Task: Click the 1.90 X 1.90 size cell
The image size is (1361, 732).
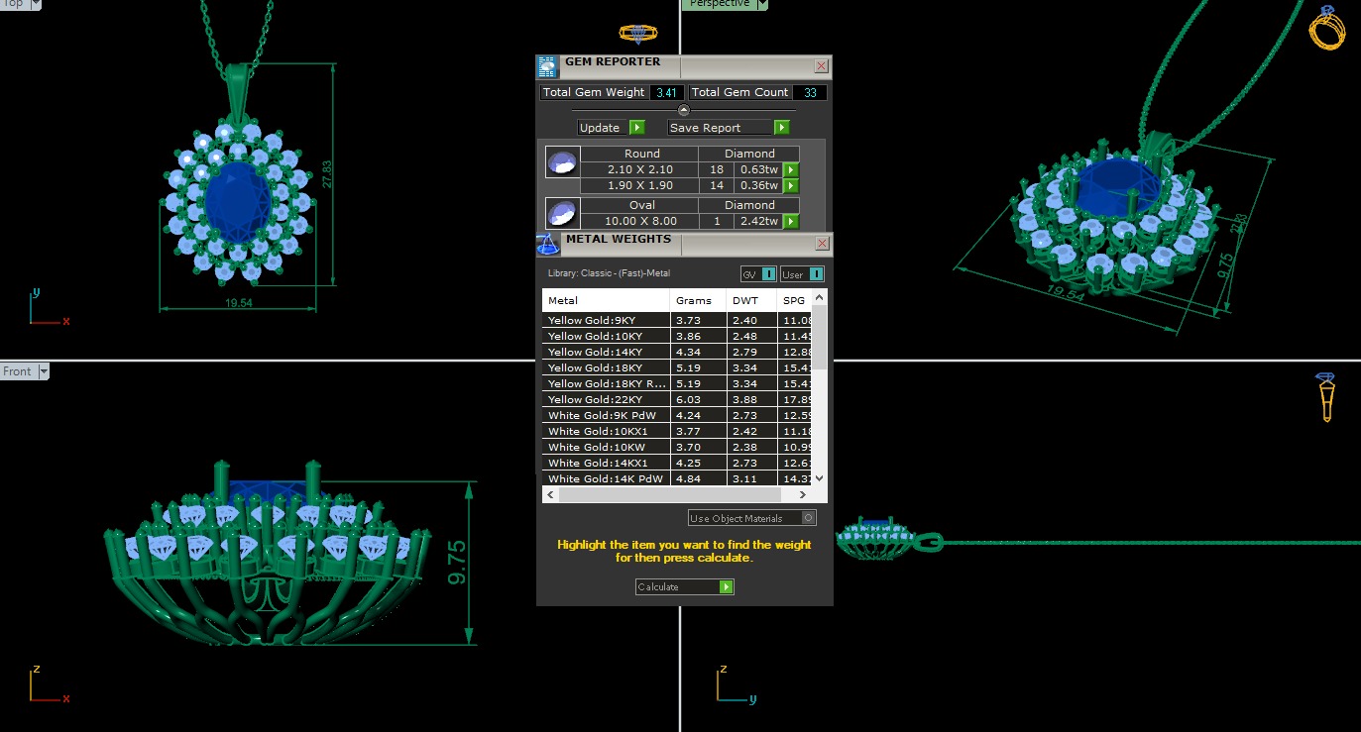Action: tap(639, 186)
